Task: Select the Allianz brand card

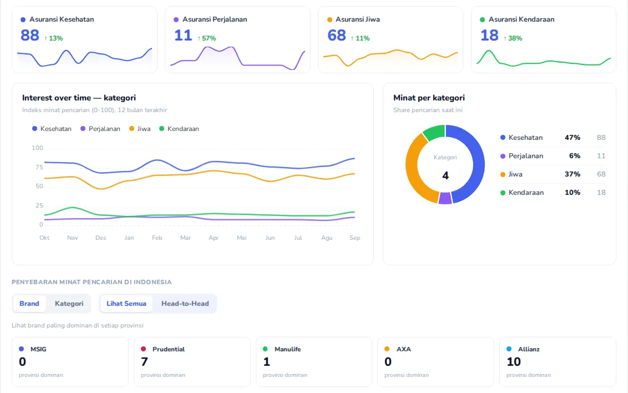Action: (x=558, y=362)
